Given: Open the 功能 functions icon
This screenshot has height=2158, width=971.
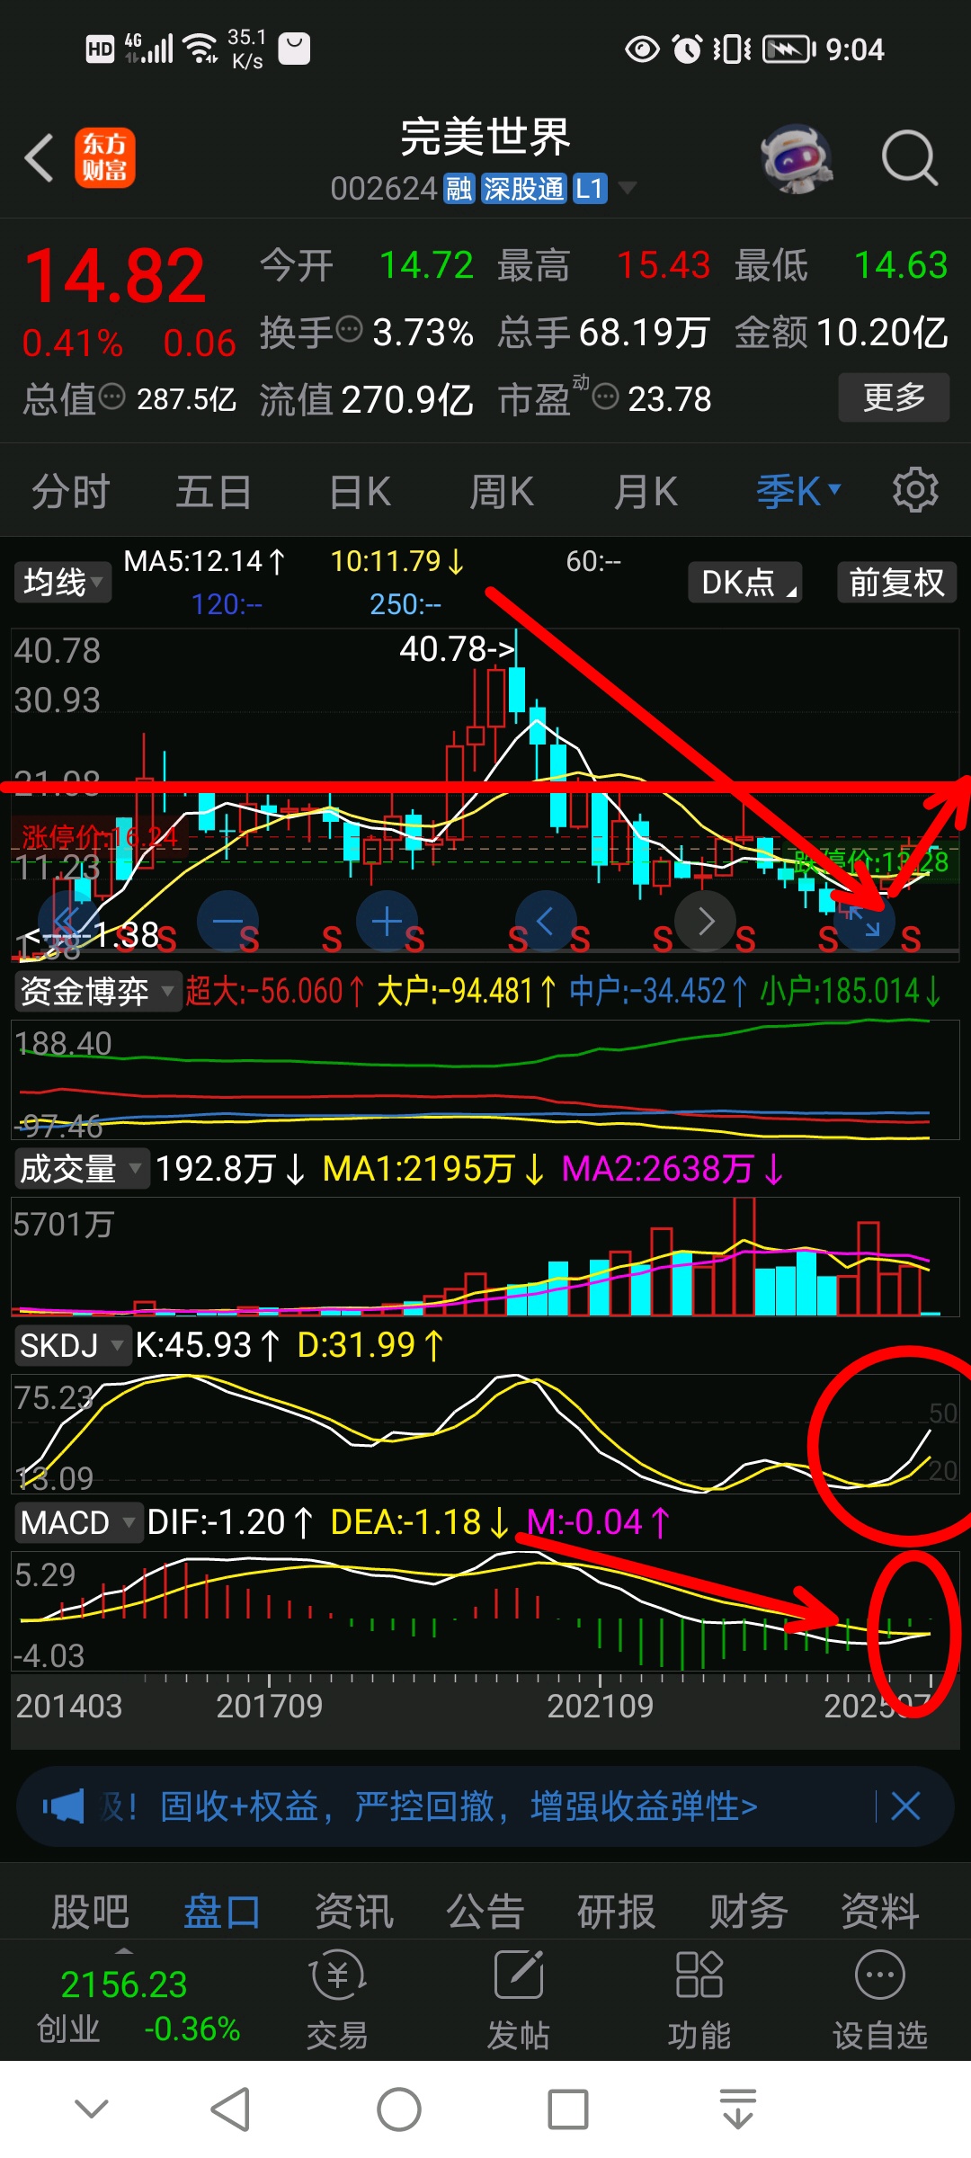Looking at the screenshot, I should pyautogui.click(x=699, y=2000).
